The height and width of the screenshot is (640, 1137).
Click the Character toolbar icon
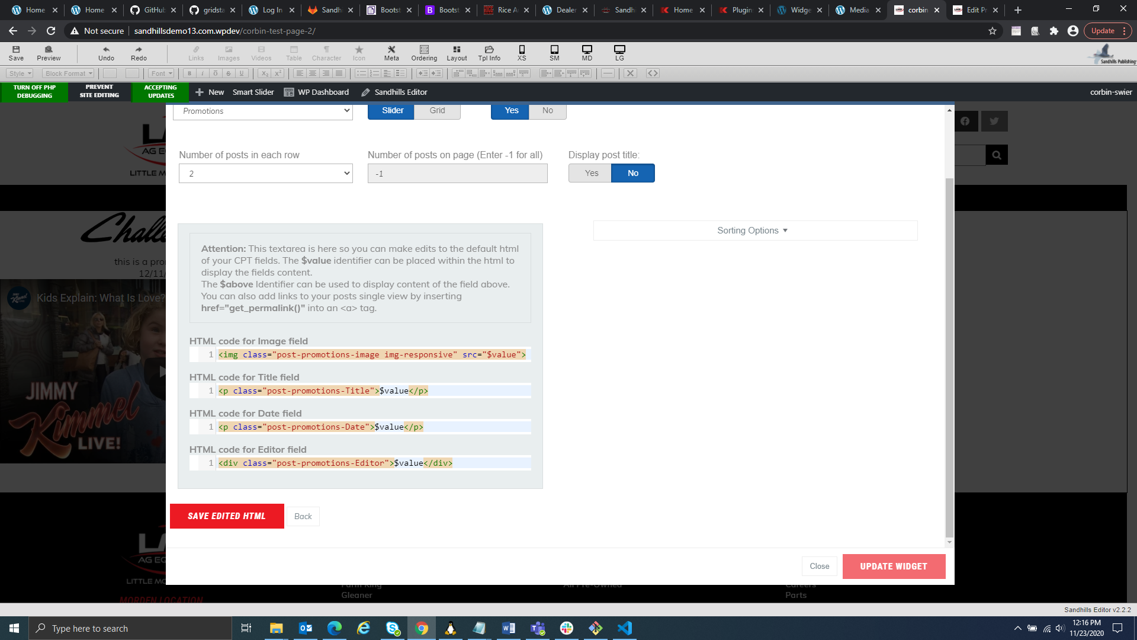pyautogui.click(x=326, y=53)
